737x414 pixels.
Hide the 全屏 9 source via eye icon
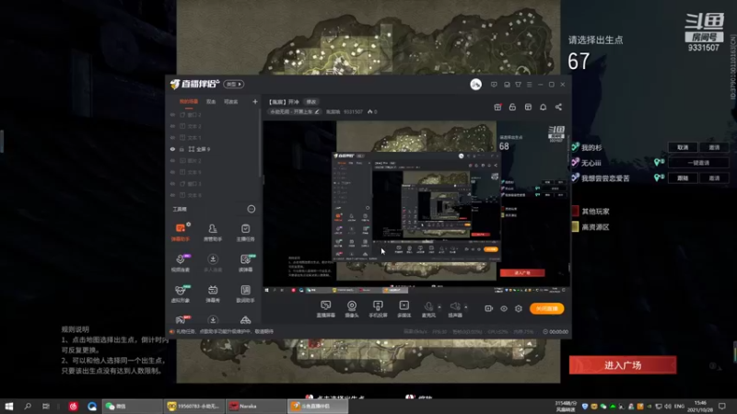coord(172,149)
